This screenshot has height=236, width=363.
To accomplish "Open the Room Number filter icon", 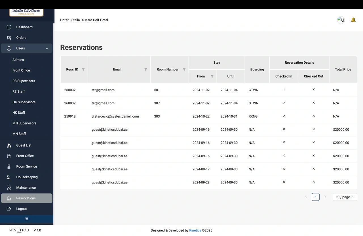I will [184, 70].
